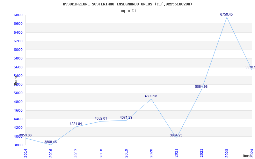Click data label 3959.08
Screen dimensions: 255x159
pyautogui.click(x=25, y=135)
